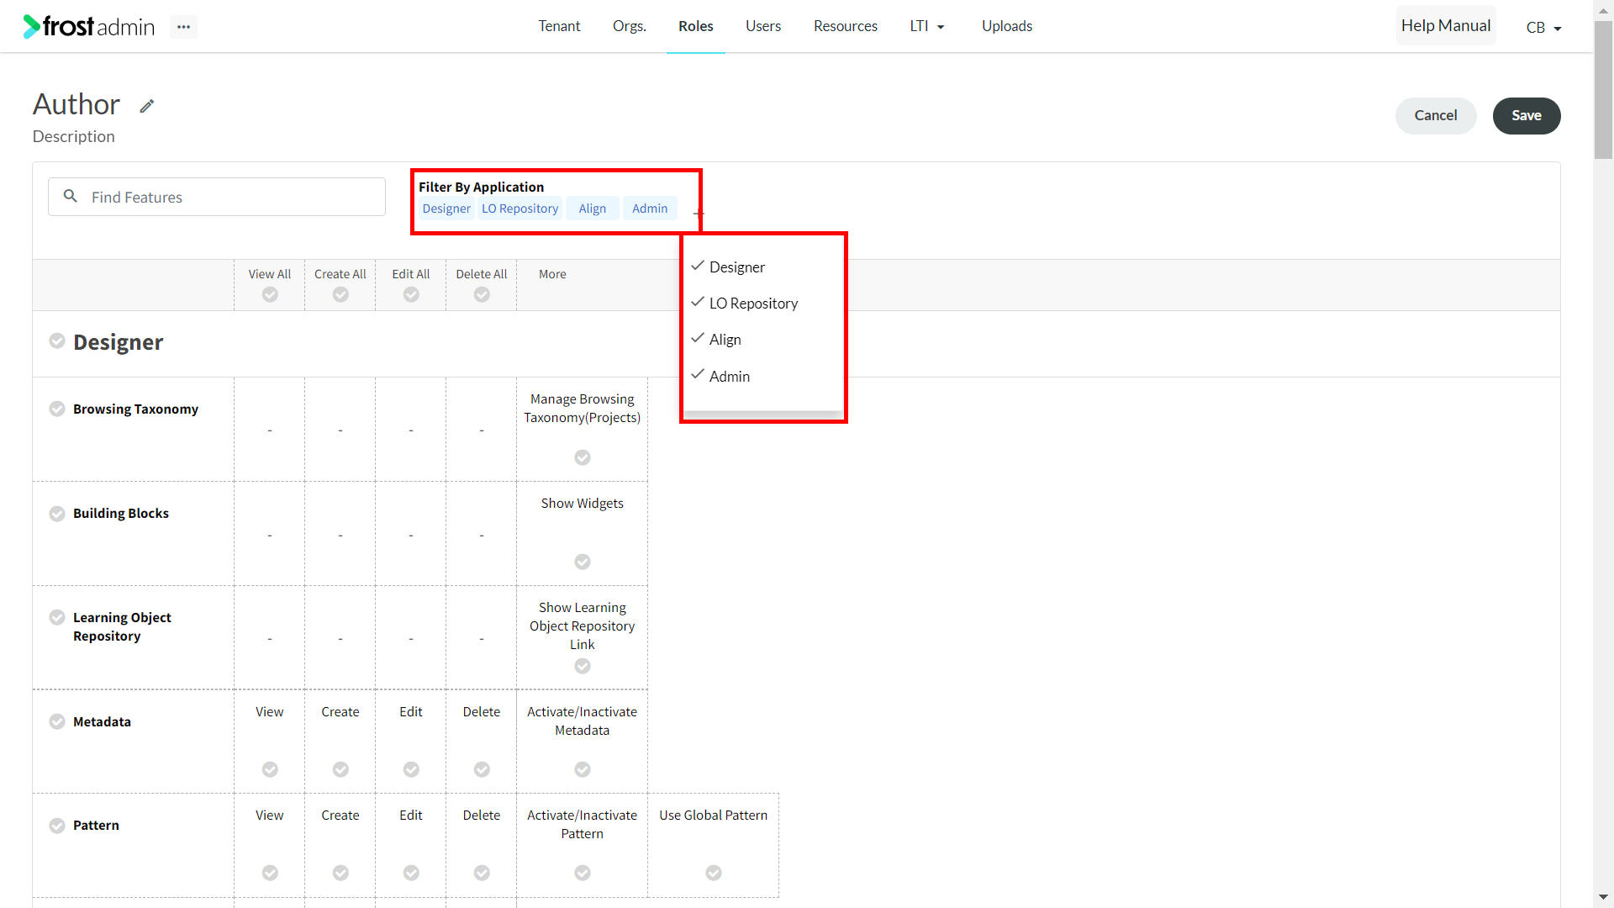The image size is (1614, 908).
Task: Open the CB user dropdown
Action: 1543,28
